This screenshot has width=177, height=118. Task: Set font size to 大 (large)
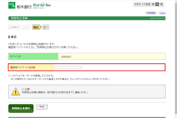point(161,4)
